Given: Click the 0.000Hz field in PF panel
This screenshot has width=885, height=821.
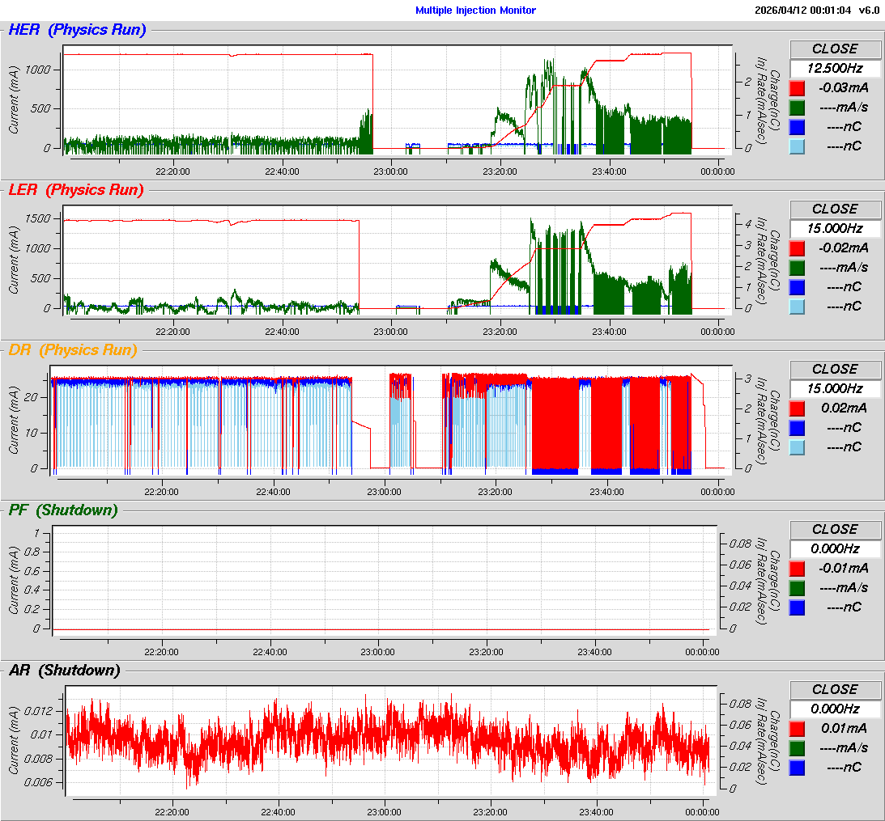Looking at the screenshot, I should point(835,549).
